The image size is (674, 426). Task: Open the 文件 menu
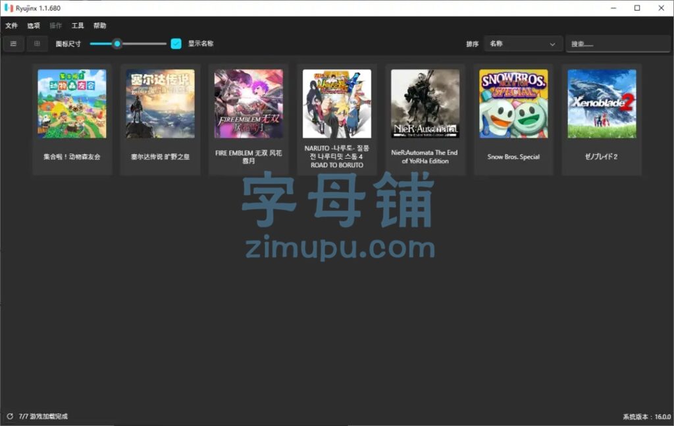point(12,26)
